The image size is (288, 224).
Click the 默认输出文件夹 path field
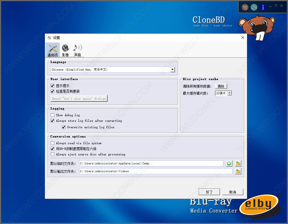156,171
